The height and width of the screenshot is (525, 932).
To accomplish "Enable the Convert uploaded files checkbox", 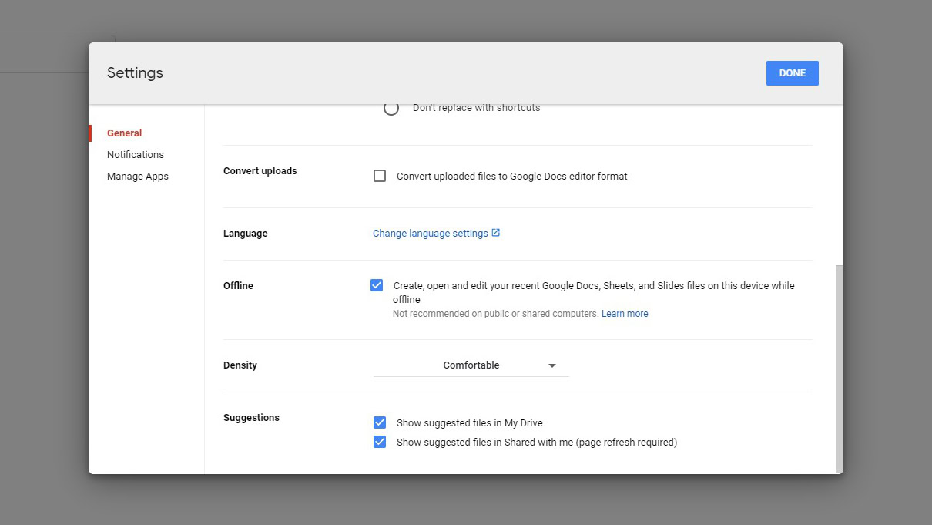I will point(380,176).
